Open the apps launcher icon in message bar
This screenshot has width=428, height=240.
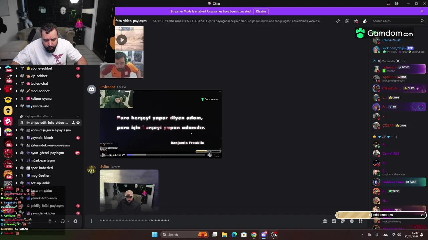361,221
